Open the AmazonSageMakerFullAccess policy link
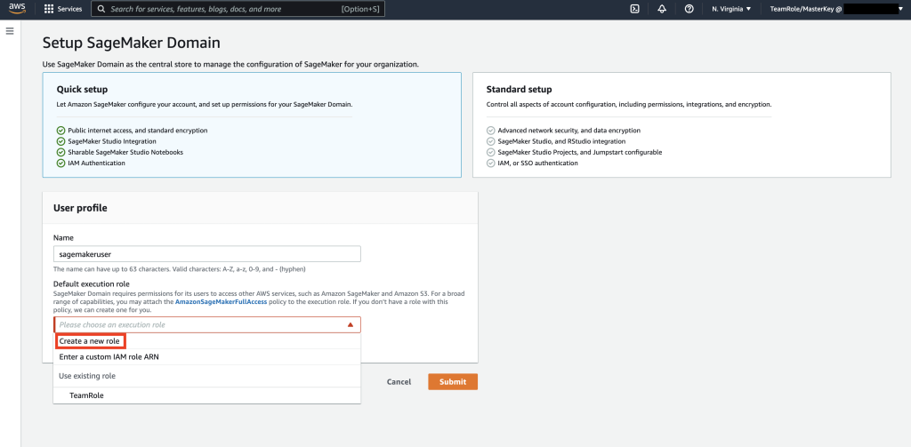The image size is (911, 447). (x=221, y=302)
